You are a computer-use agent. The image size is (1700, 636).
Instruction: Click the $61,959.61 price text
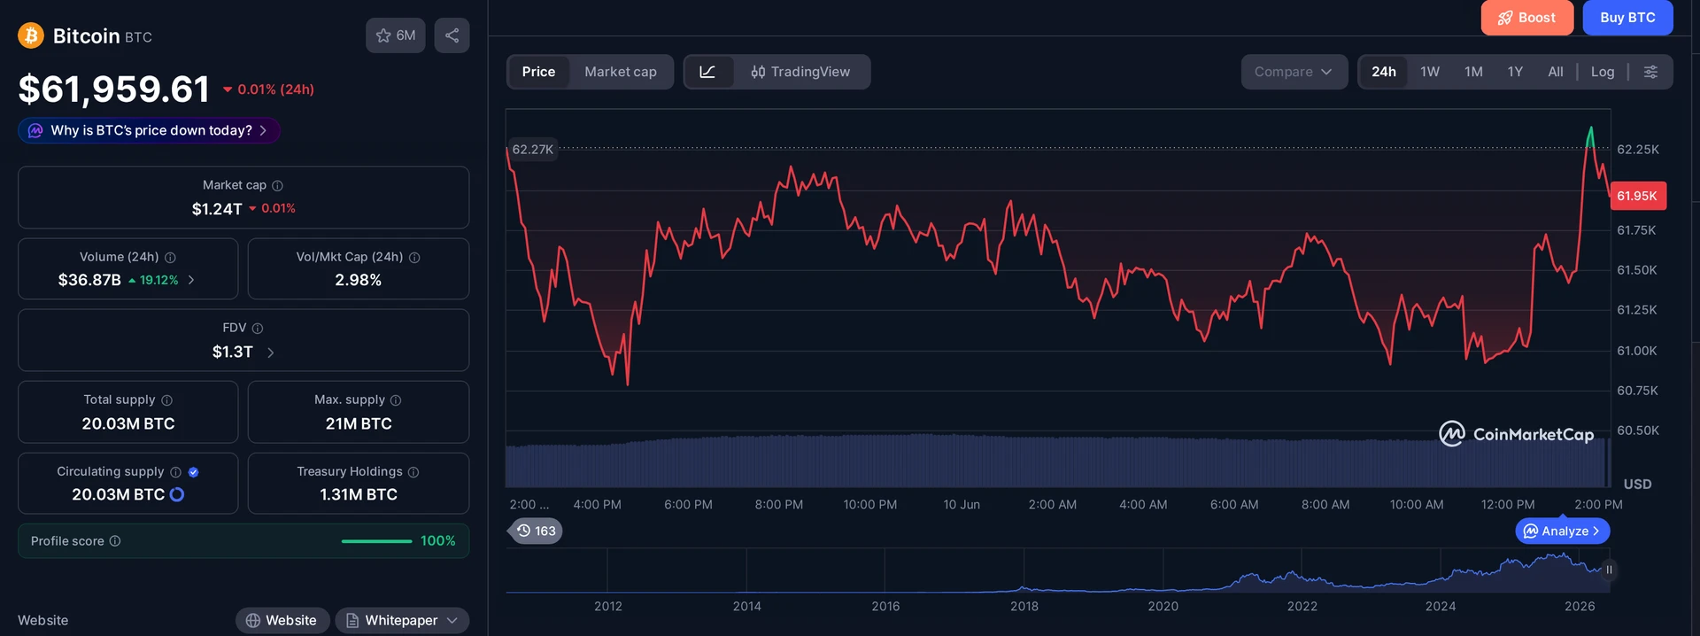click(114, 89)
